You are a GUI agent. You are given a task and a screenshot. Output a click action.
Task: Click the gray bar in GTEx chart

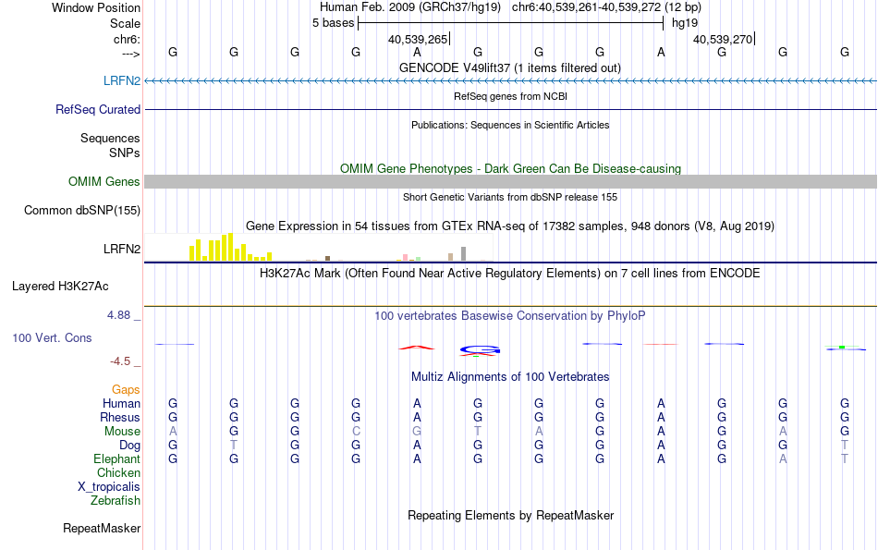pyautogui.click(x=464, y=253)
